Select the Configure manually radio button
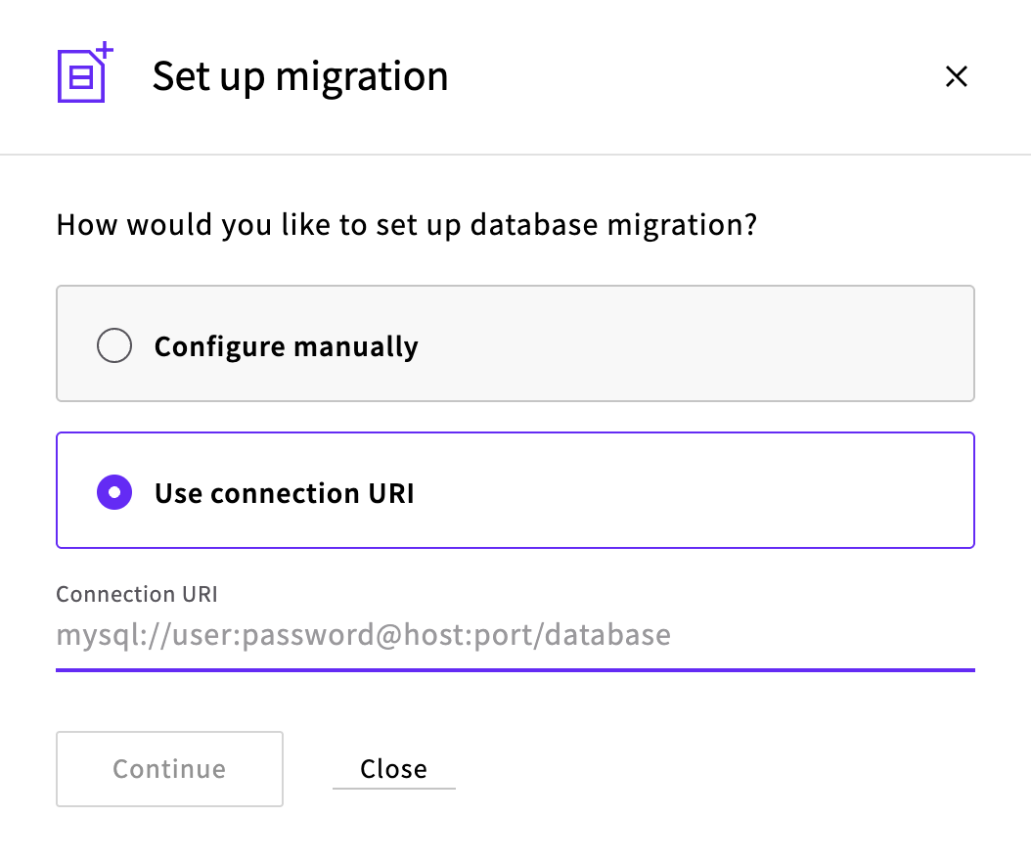This screenshot has width=1031, height=863. [x=114, y=346]
